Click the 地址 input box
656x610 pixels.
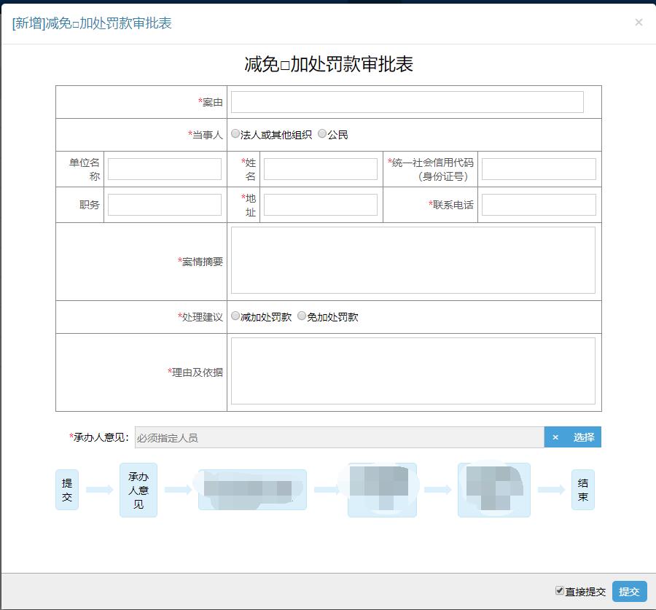coord(320,205)
